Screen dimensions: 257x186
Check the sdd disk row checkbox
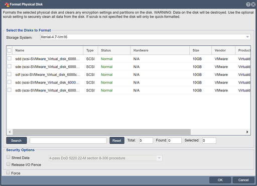click(x=10, y=58)
